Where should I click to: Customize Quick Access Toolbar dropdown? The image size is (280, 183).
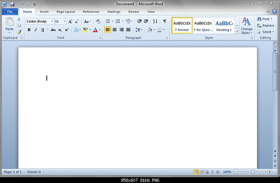point(35,4)
